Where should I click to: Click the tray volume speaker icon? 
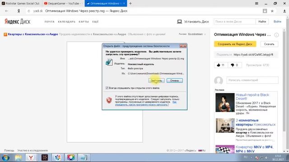(x=266, y=158)
